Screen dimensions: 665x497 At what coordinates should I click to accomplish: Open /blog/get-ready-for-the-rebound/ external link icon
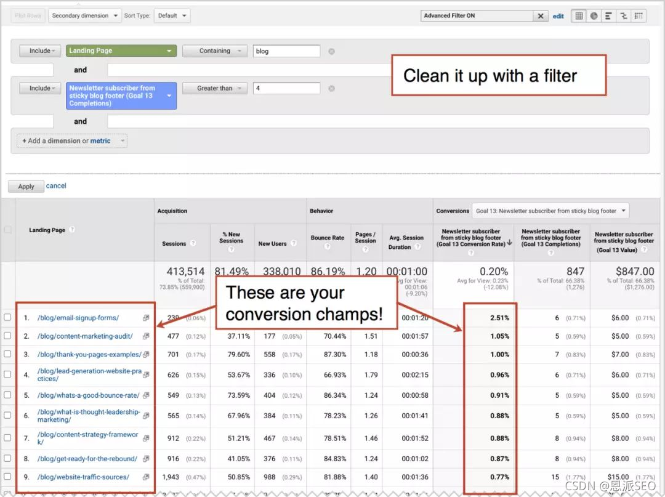[x=146, y=458]
